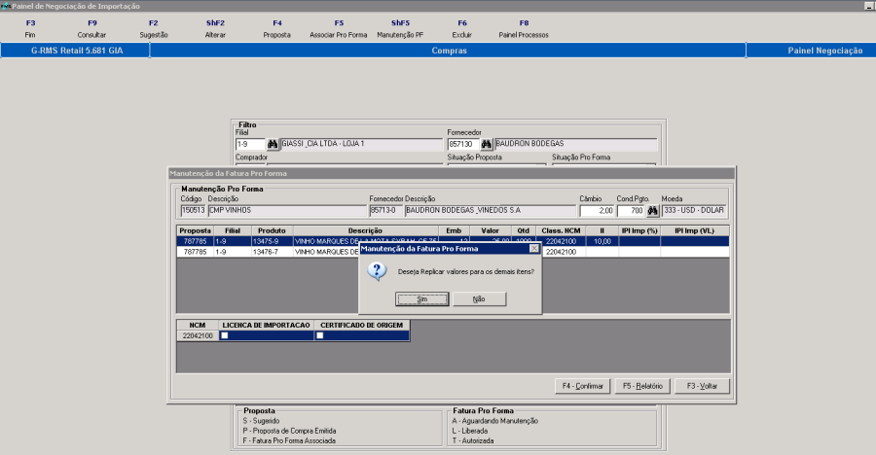The height and width of the screenshot is (455, 876).
Task: Click Produto column header
Action: [x=273, y=230]
